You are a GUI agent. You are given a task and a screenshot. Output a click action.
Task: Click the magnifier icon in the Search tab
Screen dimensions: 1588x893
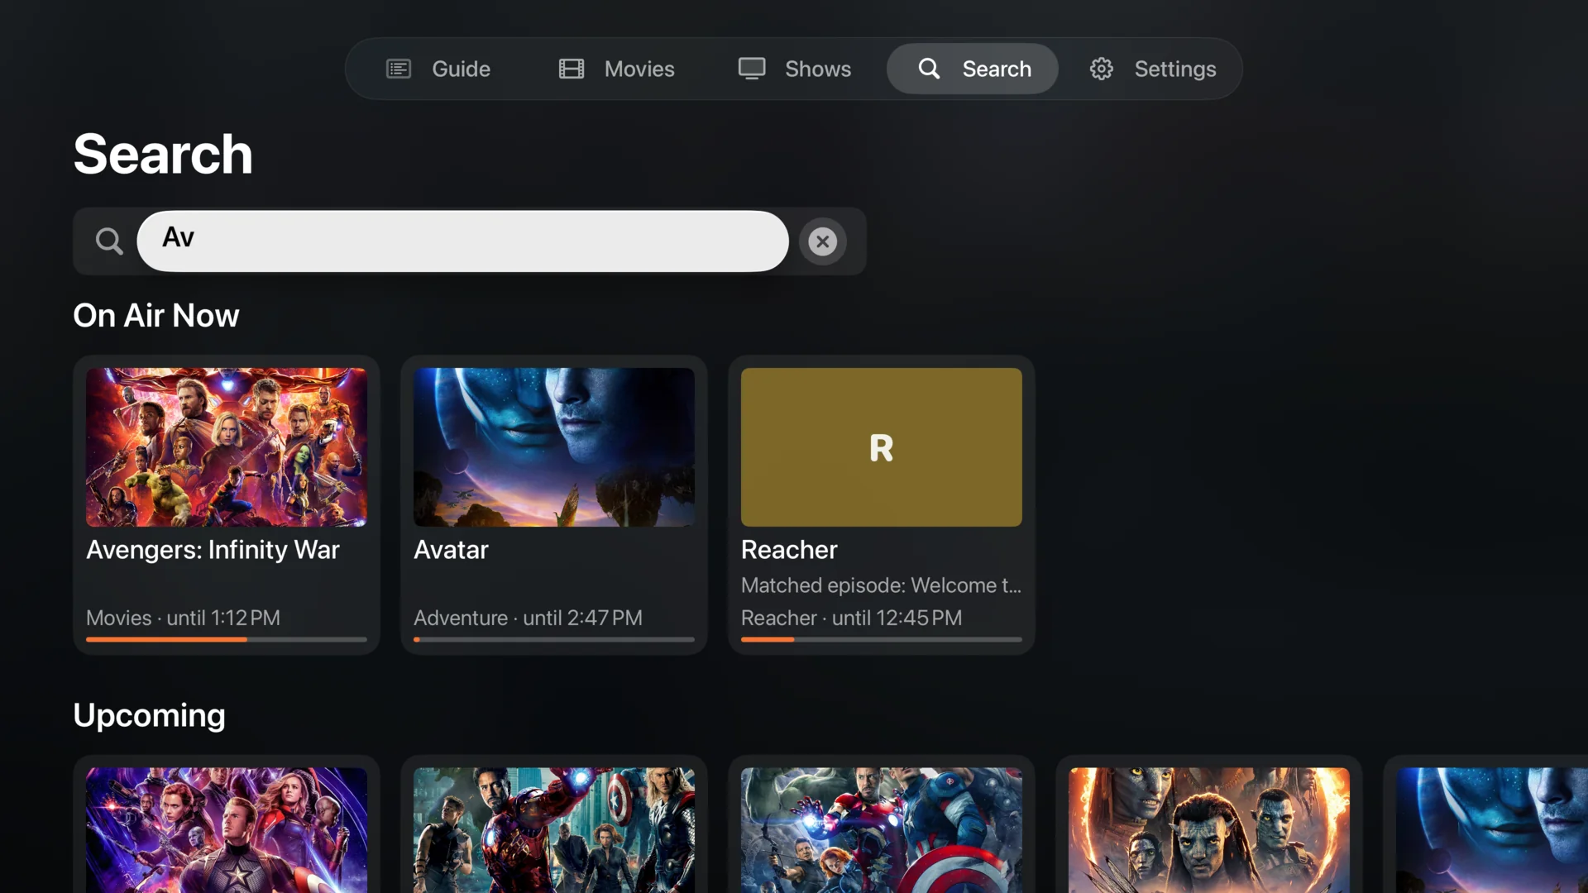tap(929, 69)
